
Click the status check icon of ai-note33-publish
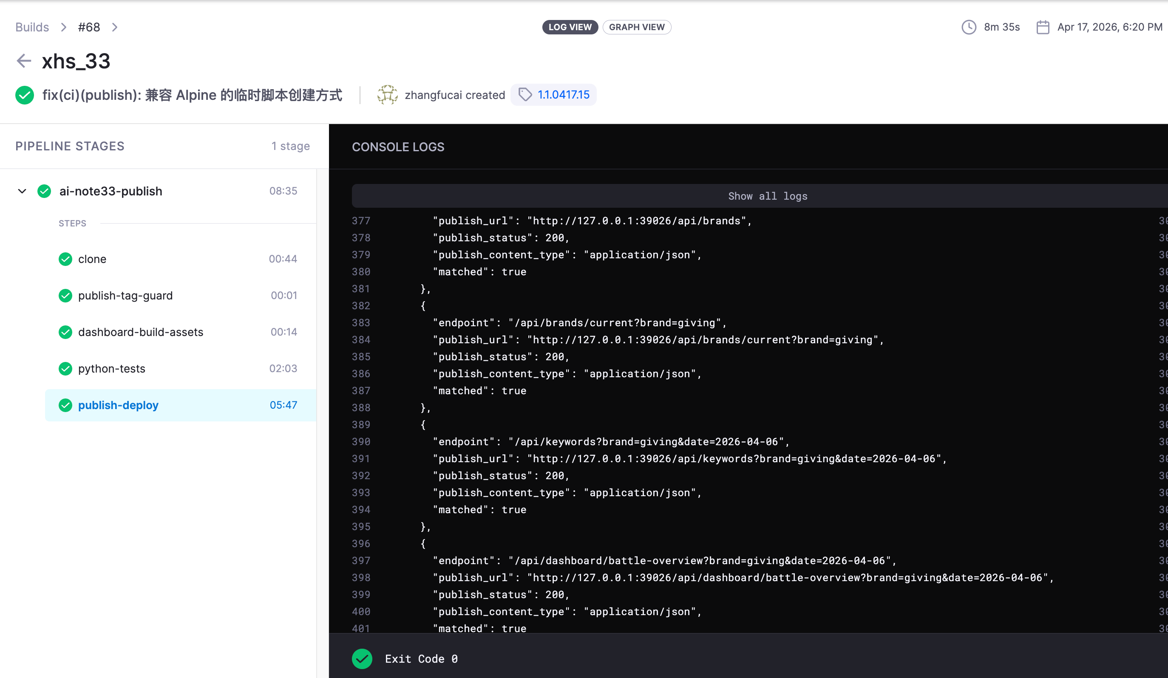pos(45,191)
